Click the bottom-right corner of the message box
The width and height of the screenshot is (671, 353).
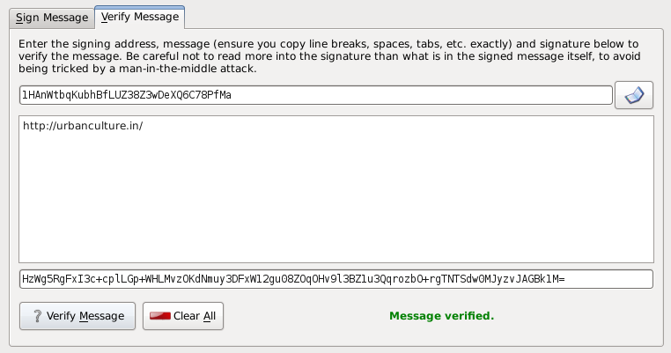(x=646, y=256)
